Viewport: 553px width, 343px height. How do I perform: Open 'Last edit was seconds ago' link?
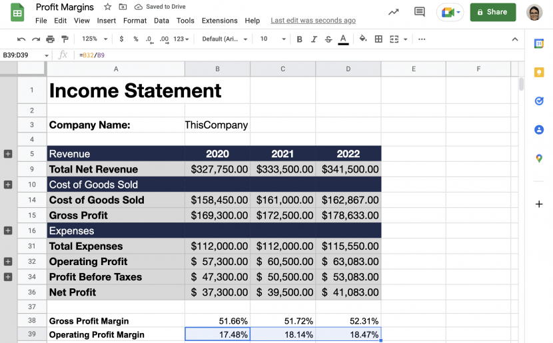[313, 21]
